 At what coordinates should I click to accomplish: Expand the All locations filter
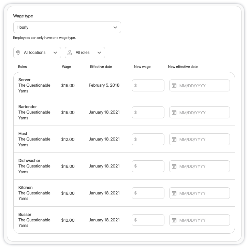coord(37,53)
